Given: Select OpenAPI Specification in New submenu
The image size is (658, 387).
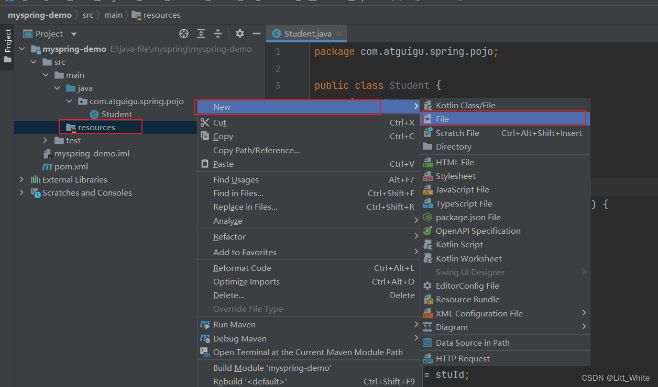Looking at the screenshot, I should tap(506, 231).
